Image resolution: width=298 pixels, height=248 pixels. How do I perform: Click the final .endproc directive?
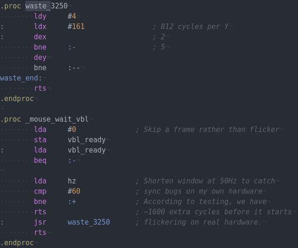pyautogui.click(x=17, y=243)
